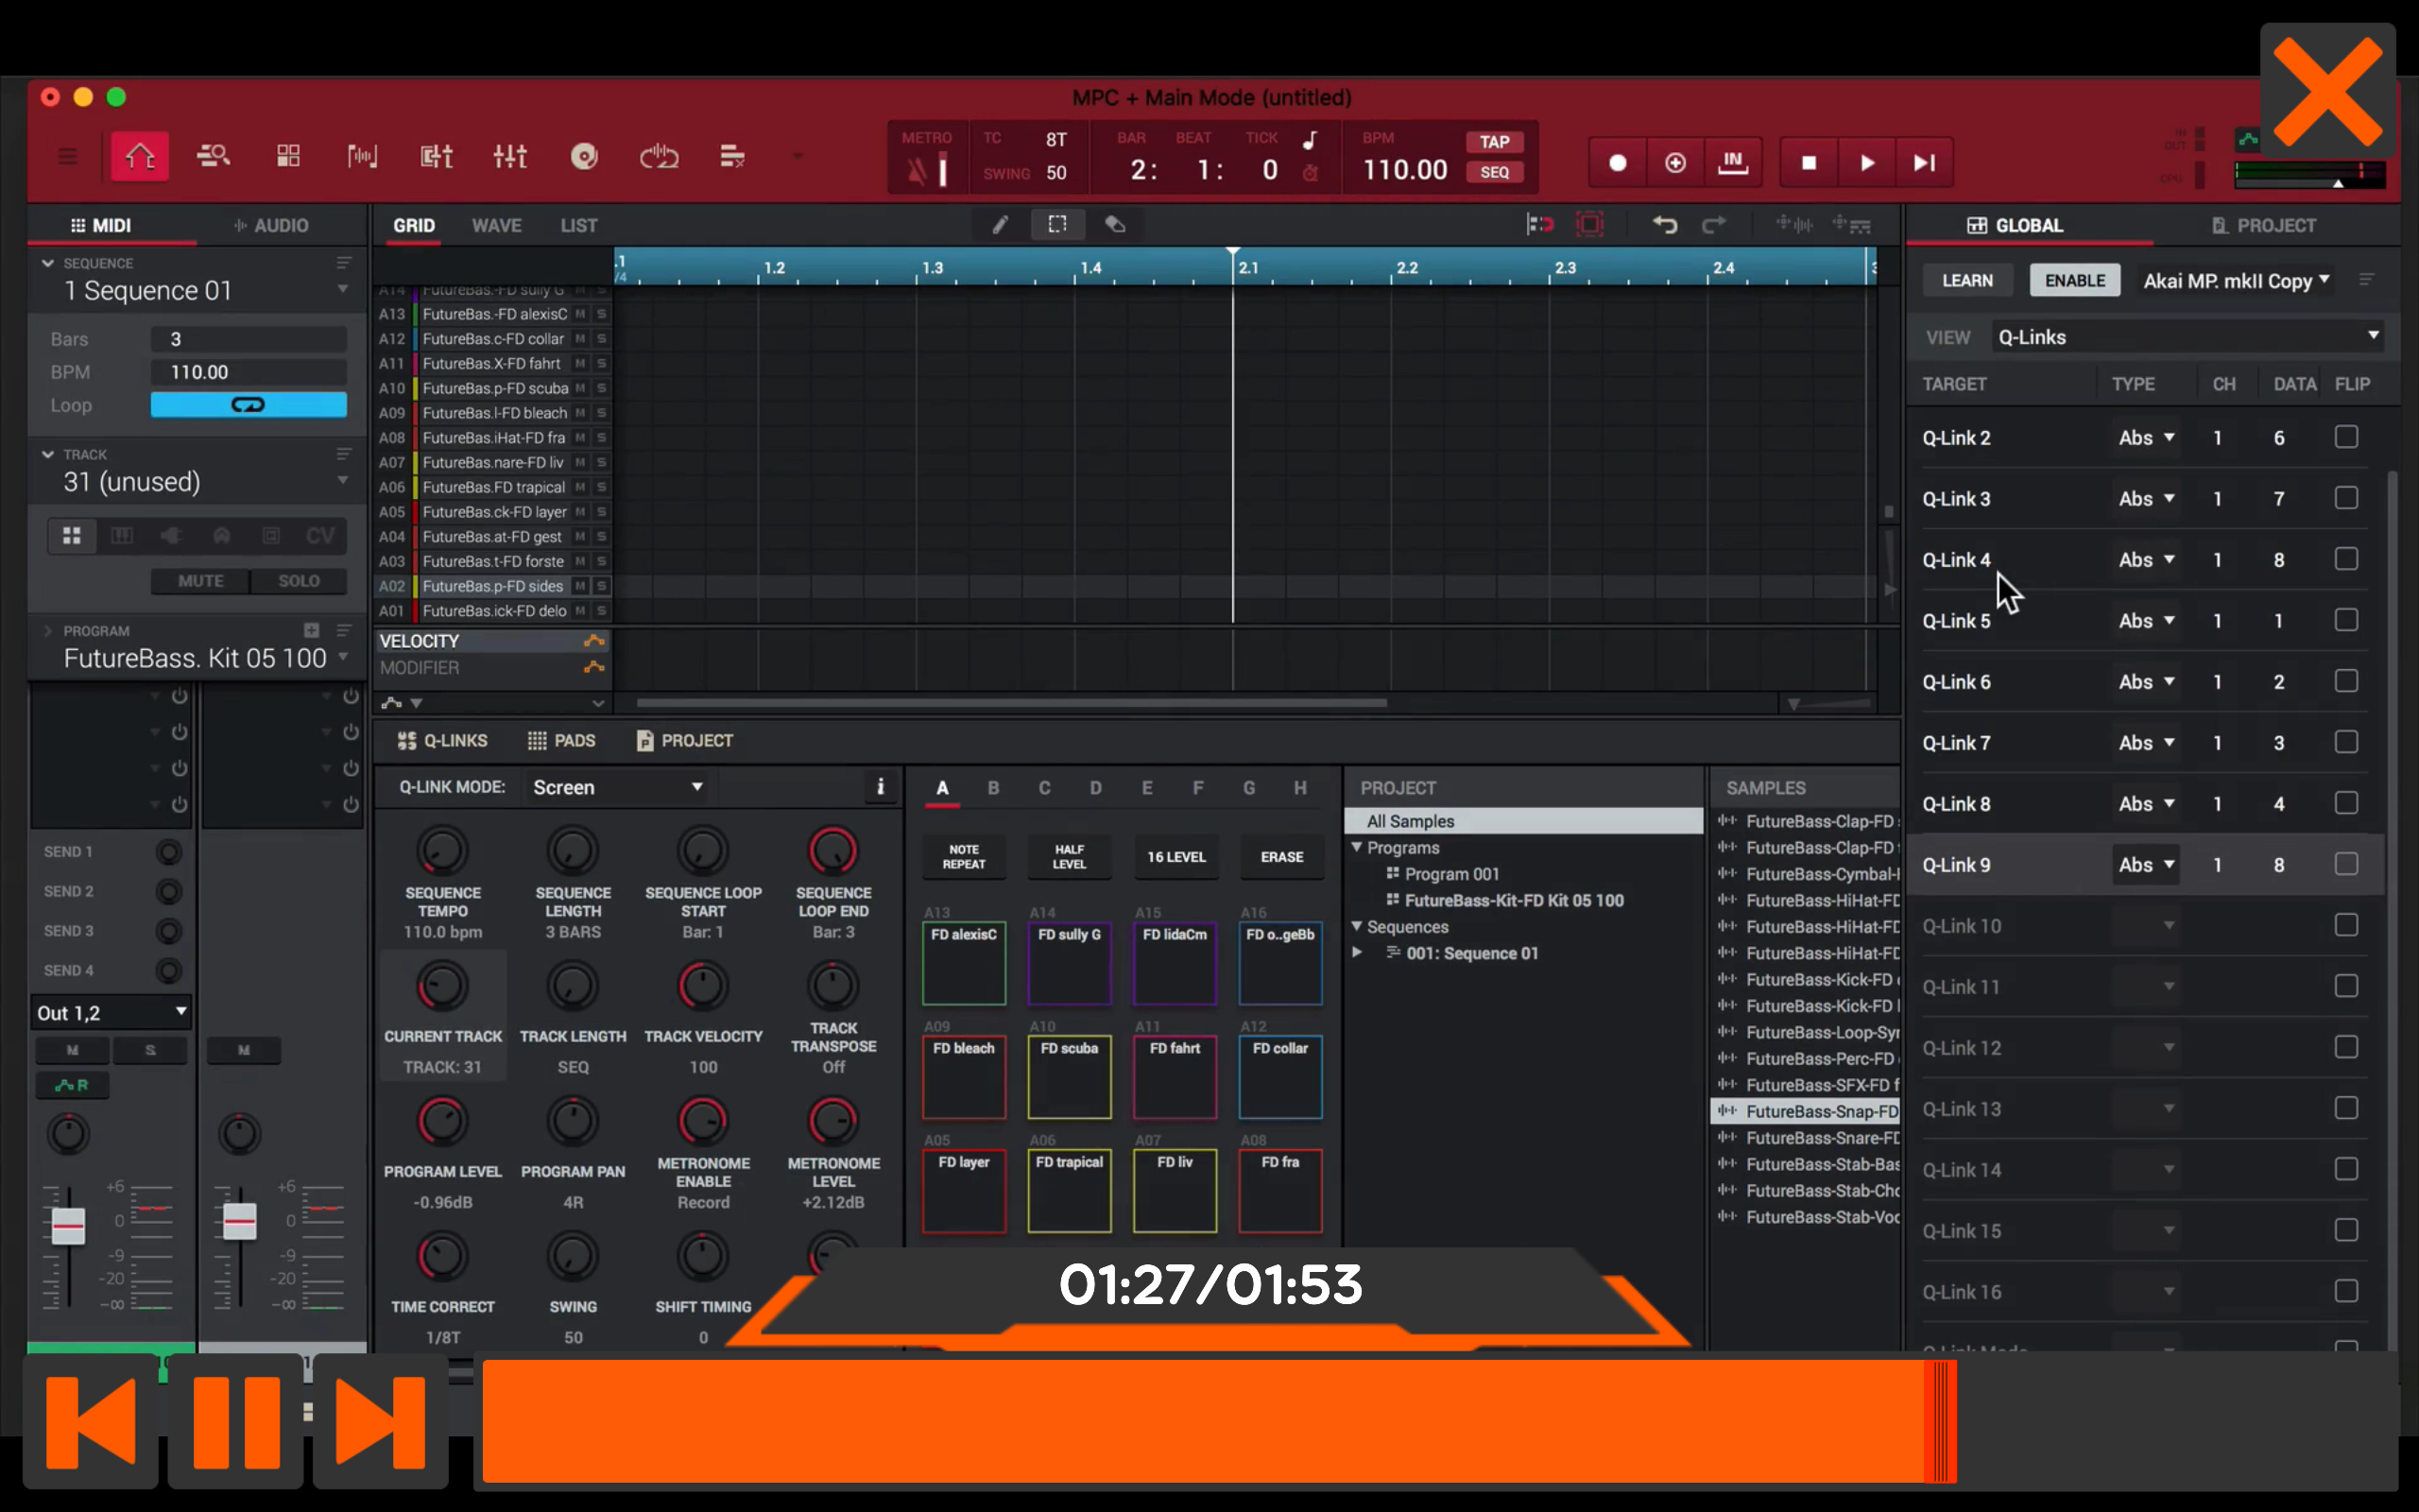Select the pencil draw tool above the grid

coord(999,224)
